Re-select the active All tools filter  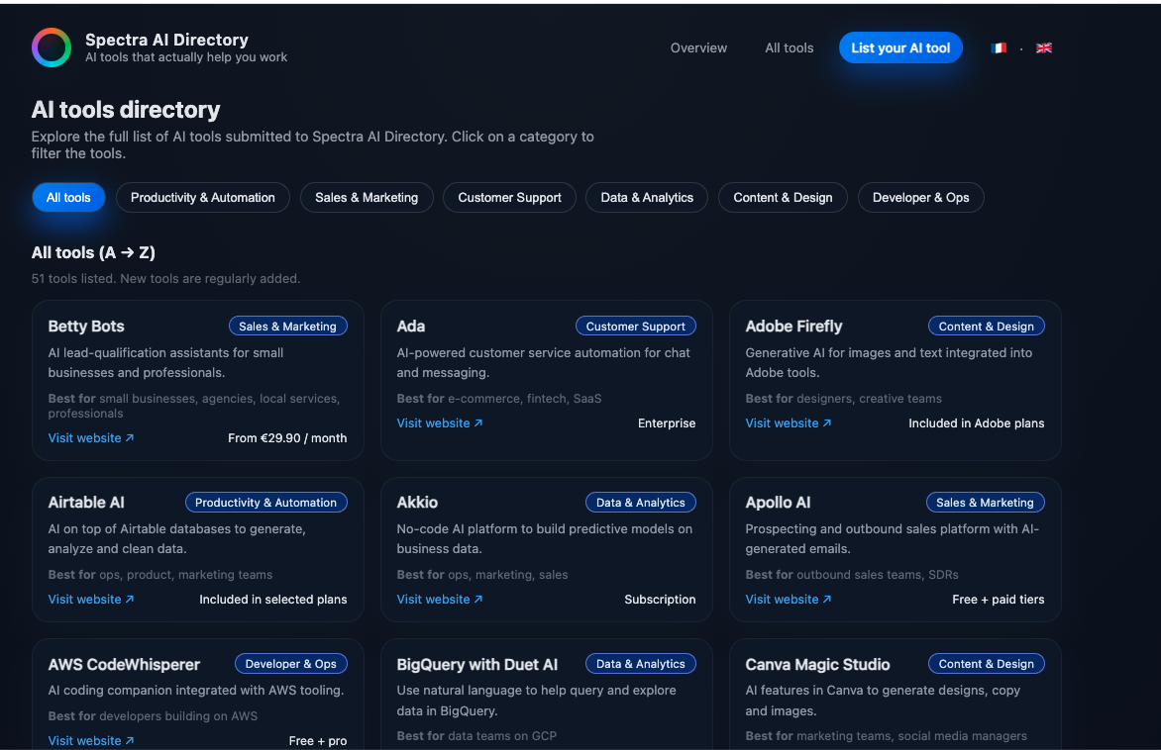click(68, 197)
